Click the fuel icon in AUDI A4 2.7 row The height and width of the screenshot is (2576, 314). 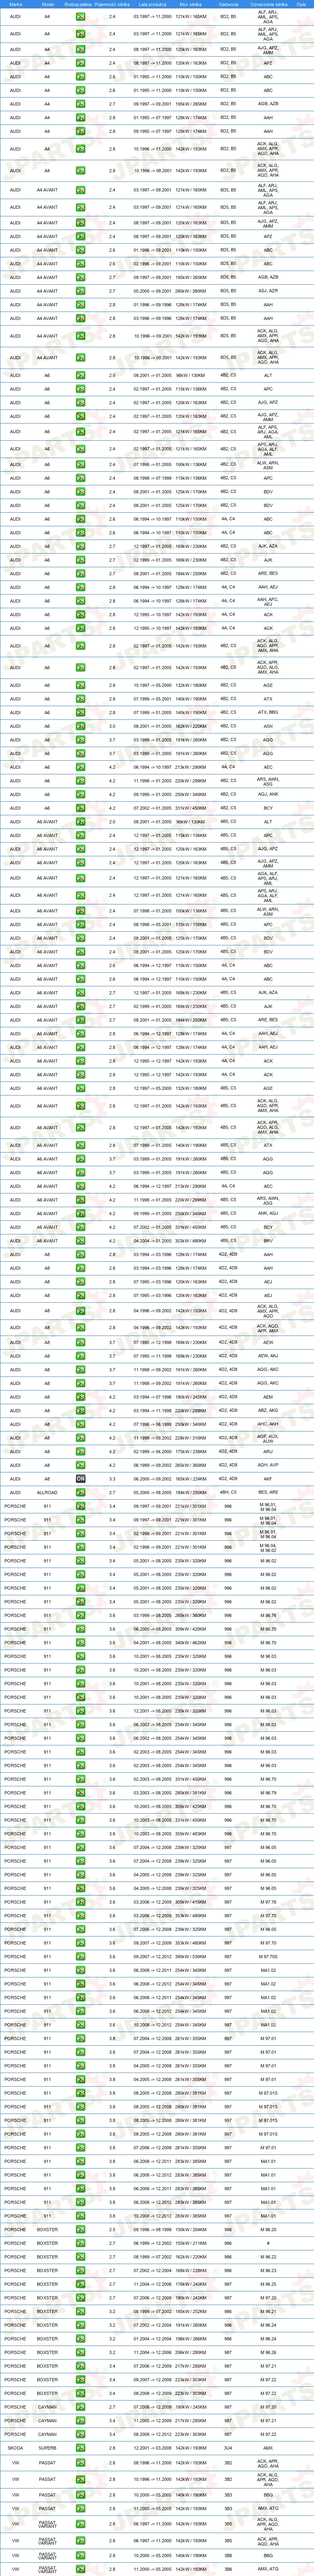81,104
